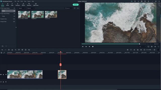
Task: Click the add track manager icon
Action: [x=2, y=53]
